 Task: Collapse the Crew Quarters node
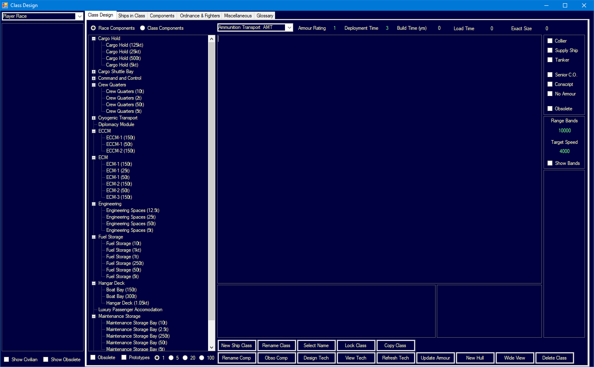point(94,85)
